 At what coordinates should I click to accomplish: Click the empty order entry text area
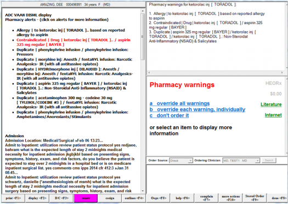click(x=217, y=179)
